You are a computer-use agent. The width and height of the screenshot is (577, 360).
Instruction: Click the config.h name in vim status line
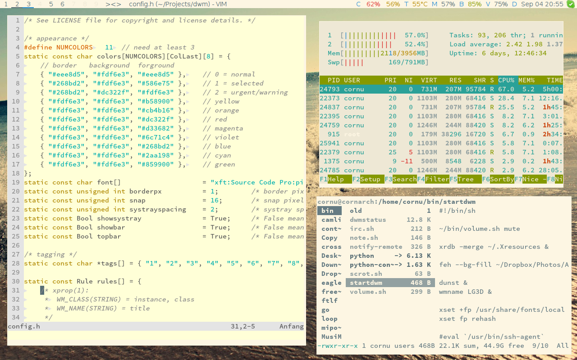[24, 326]
